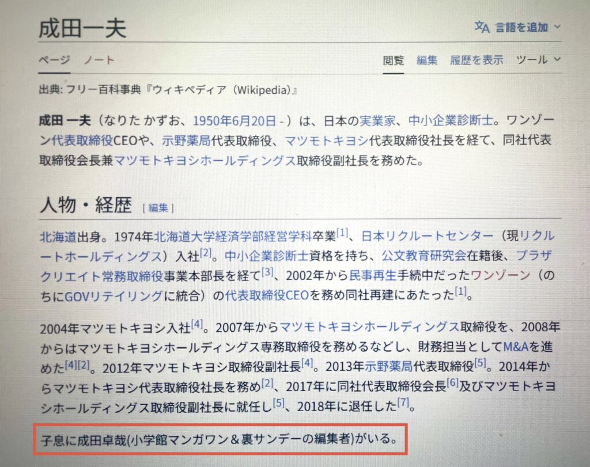Follow the 北海道 birthplace link
This screenshot has height=467, width=590.
coord(58,237)
